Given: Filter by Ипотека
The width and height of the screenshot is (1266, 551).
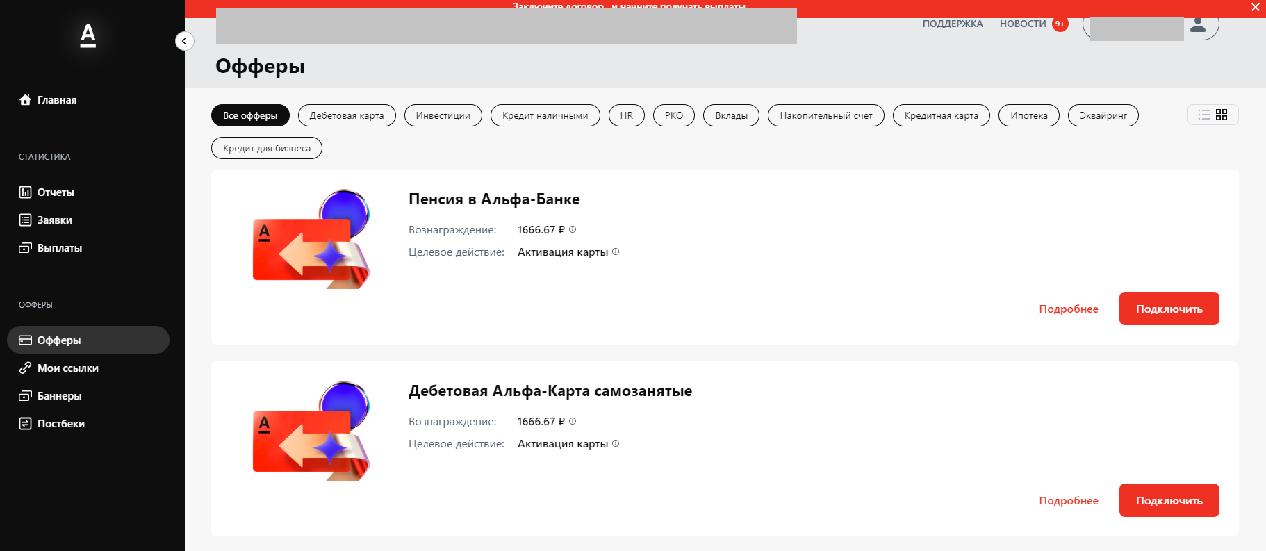Looking at the screenshot, I should [x=1029, y=115].
